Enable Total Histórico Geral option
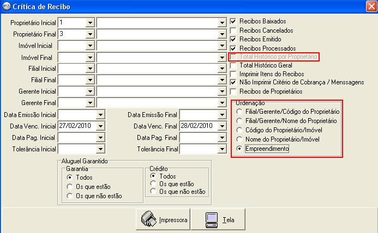The image size is (378, 233). coord(234,65)
